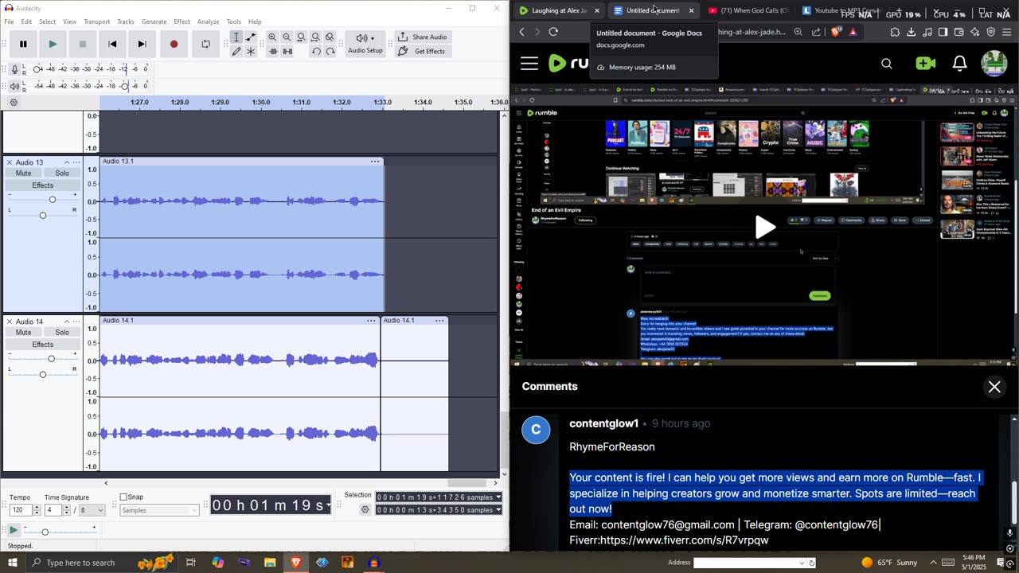Click the Pause button in Audacity
1019x573 pixels.
coord(23,44)
